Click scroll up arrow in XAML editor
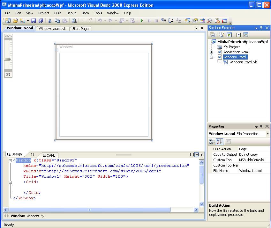Image resolution: width=271 pixels, height=228 pixels. (201, 162)
